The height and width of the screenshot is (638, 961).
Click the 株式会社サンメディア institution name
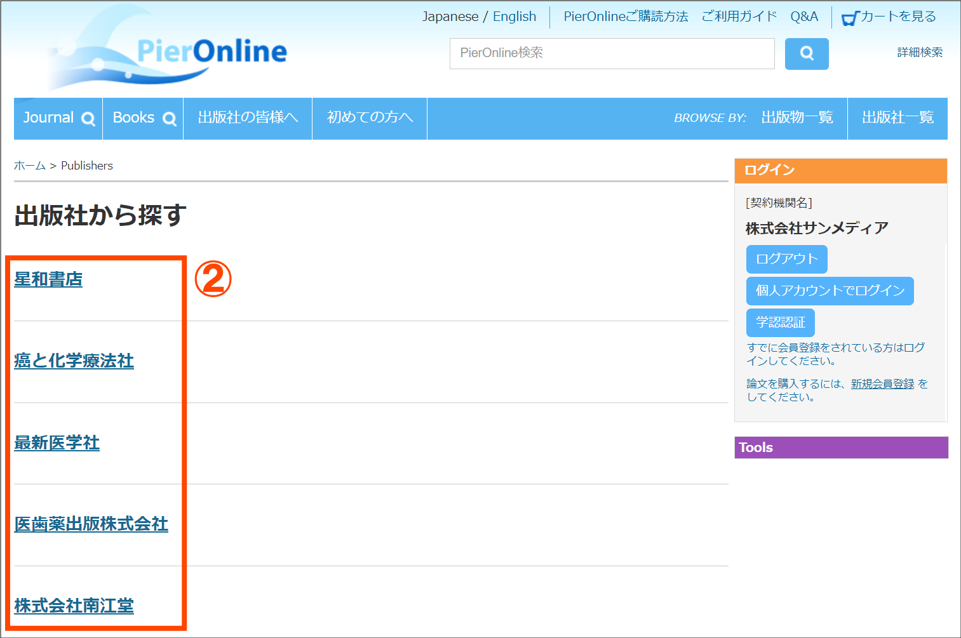[817, 229]
